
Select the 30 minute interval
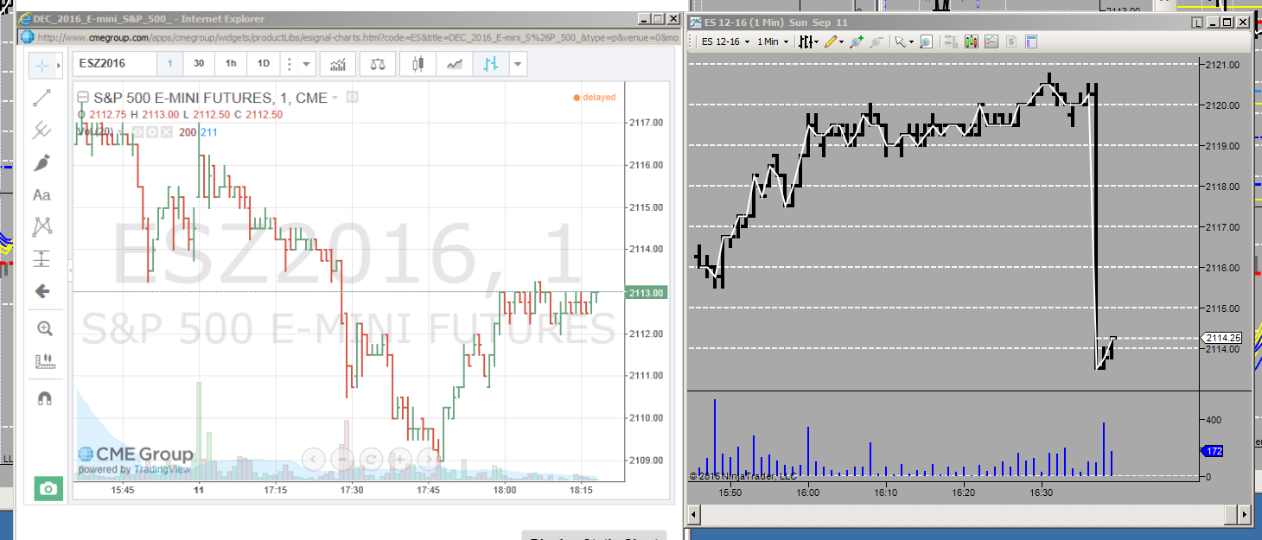pos(199,64)
